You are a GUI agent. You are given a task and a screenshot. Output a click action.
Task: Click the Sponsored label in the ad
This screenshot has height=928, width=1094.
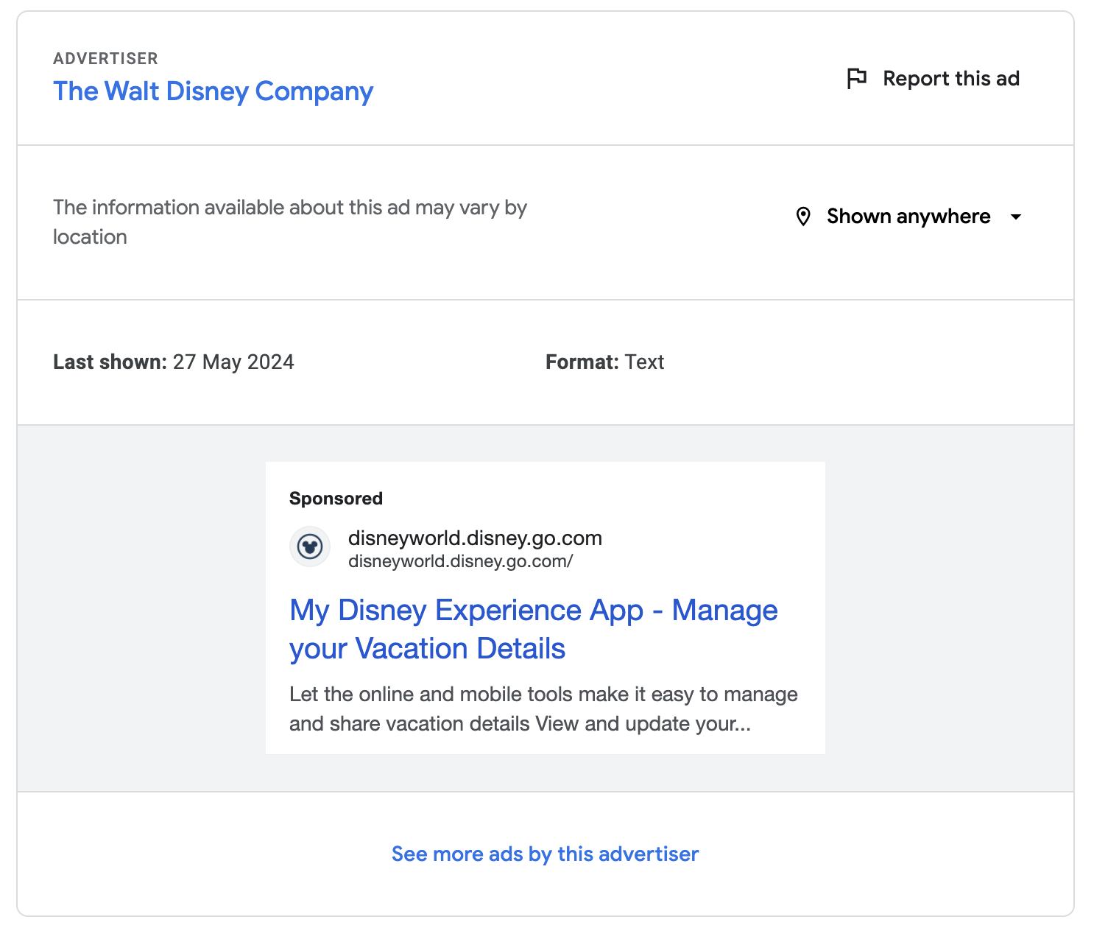tap(336, 499)
